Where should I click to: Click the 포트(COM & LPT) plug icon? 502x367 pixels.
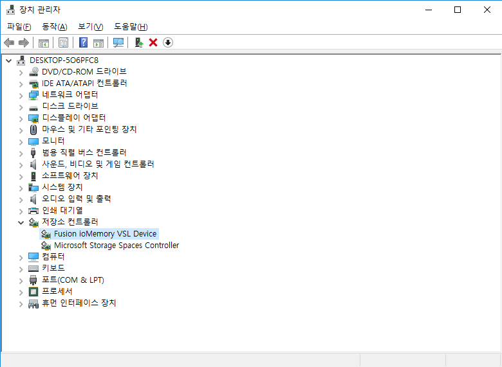[33, 280]
